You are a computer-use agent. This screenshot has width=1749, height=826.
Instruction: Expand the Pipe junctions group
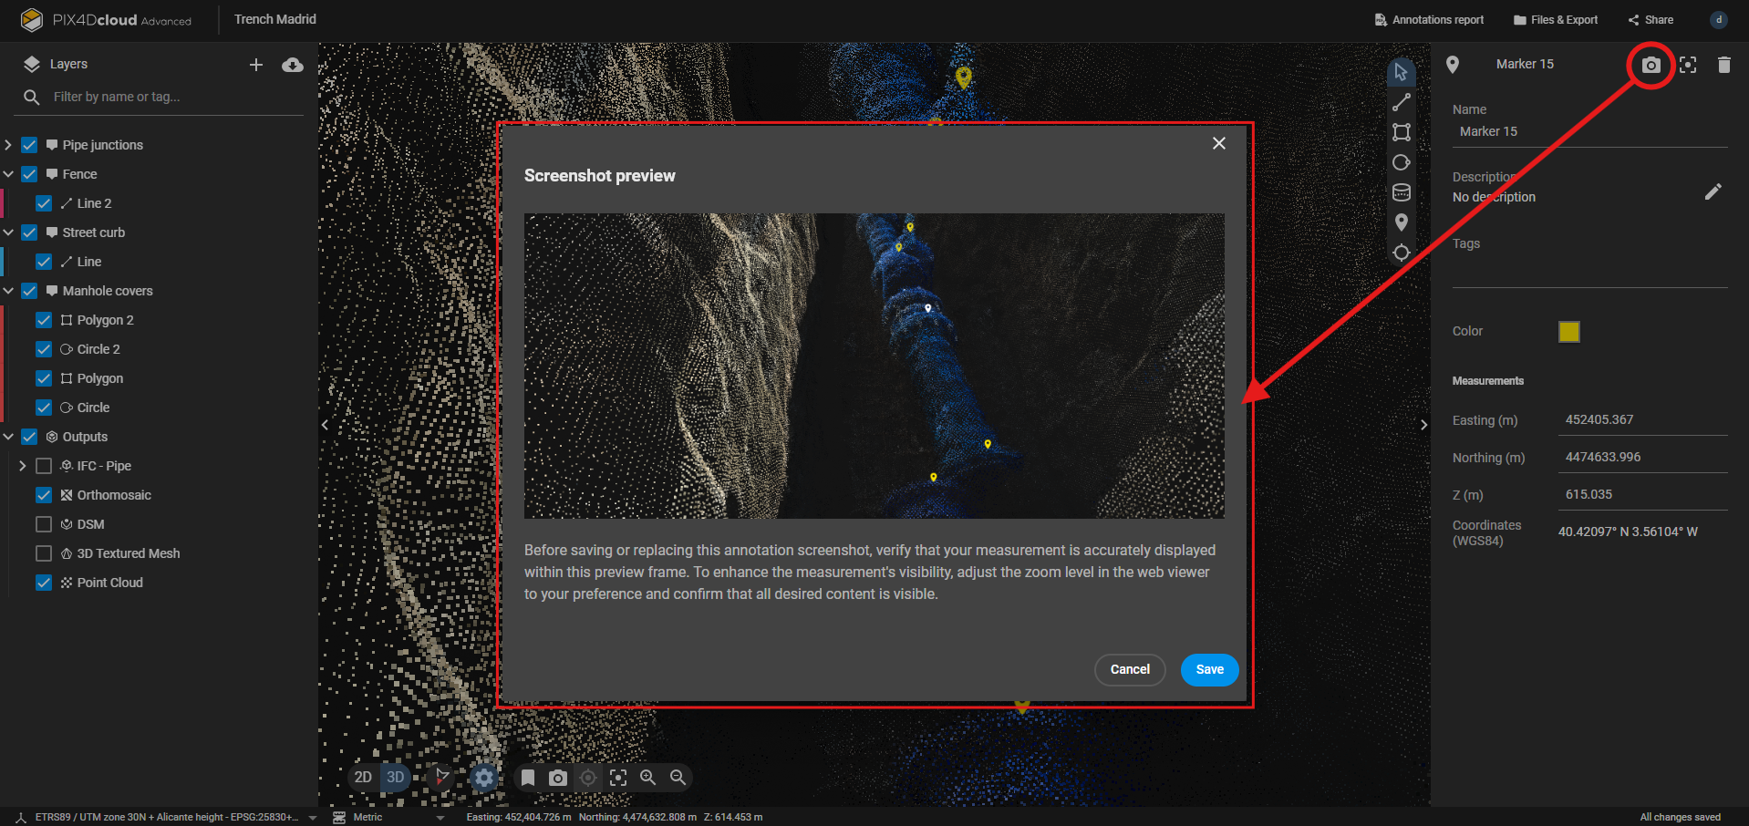[x=9, y=144]
